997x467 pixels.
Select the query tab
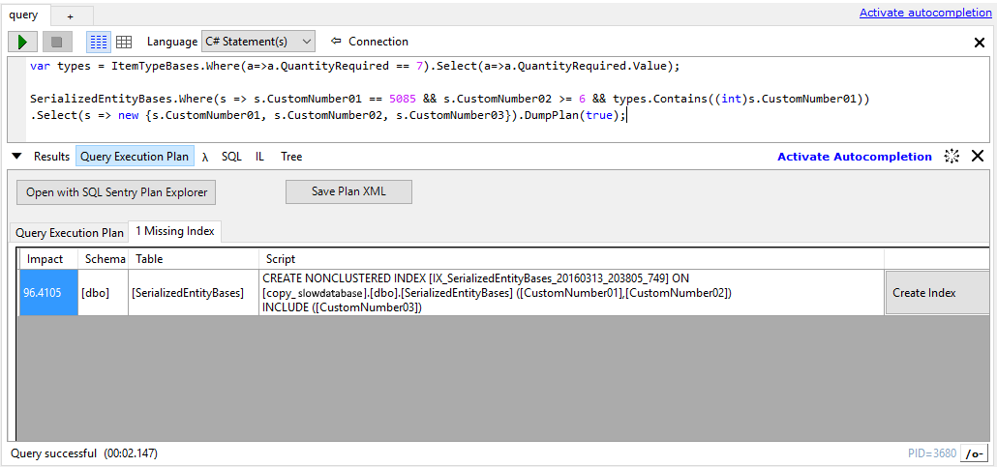coord(25,15)
